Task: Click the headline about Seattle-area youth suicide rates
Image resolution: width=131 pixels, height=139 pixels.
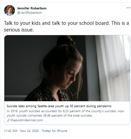Action: pyautogui.click(x=59, y=106)
